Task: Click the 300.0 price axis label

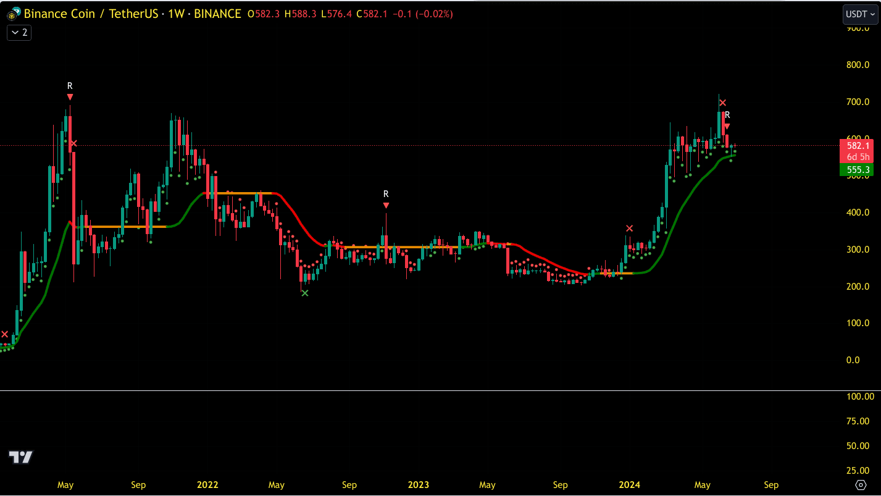Action: pyautogui.click(x=858, y=250)
